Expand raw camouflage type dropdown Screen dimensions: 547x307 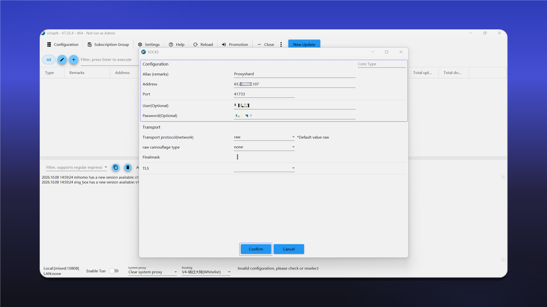264,147
